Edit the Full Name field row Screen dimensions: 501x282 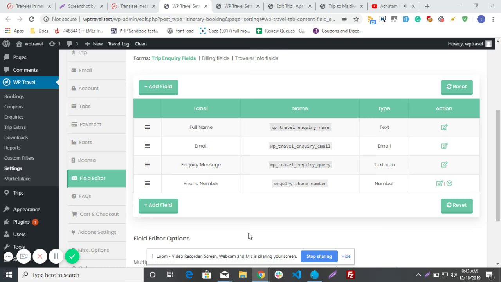click(444, 127)
